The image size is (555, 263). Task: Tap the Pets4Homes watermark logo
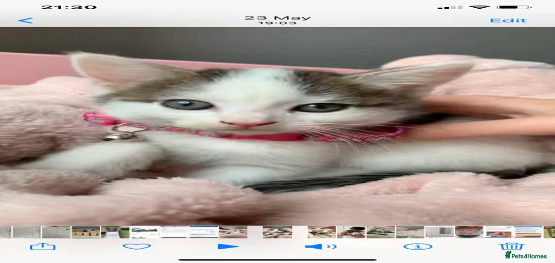[x=526, y=256]
